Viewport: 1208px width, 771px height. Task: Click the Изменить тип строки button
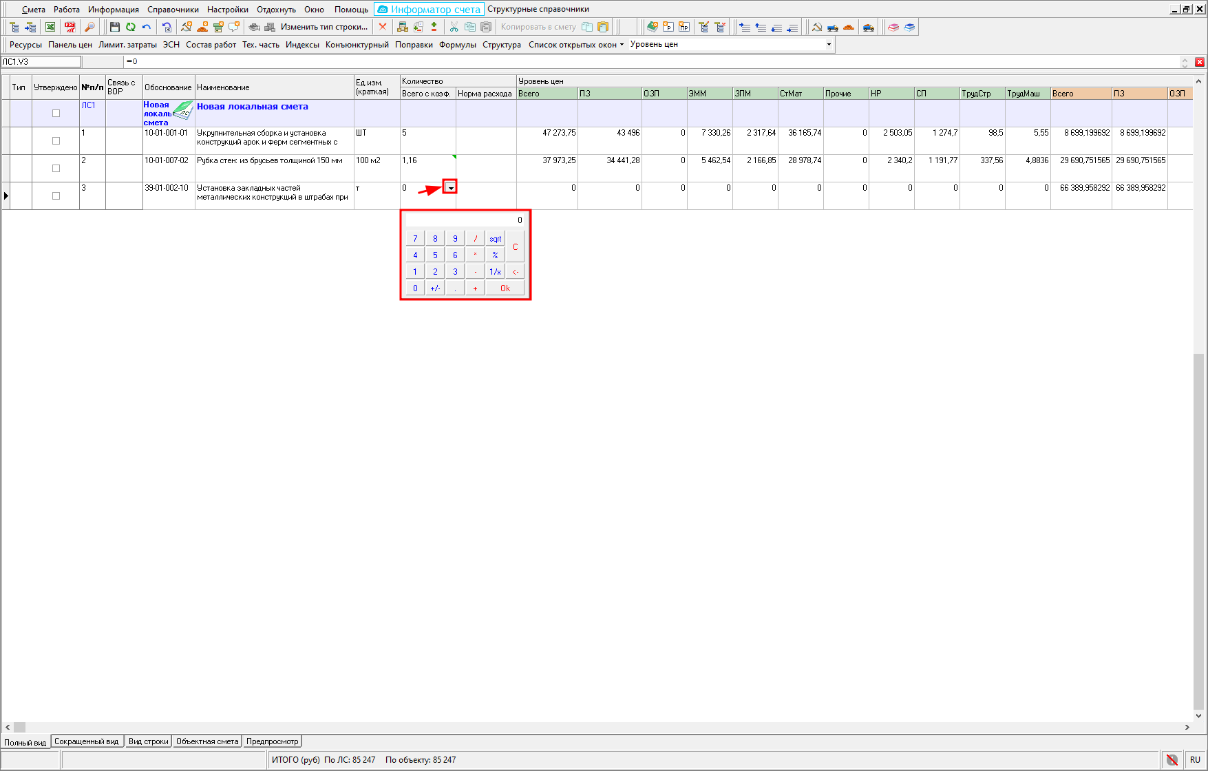pyautogui.click(x=324, y=27)
